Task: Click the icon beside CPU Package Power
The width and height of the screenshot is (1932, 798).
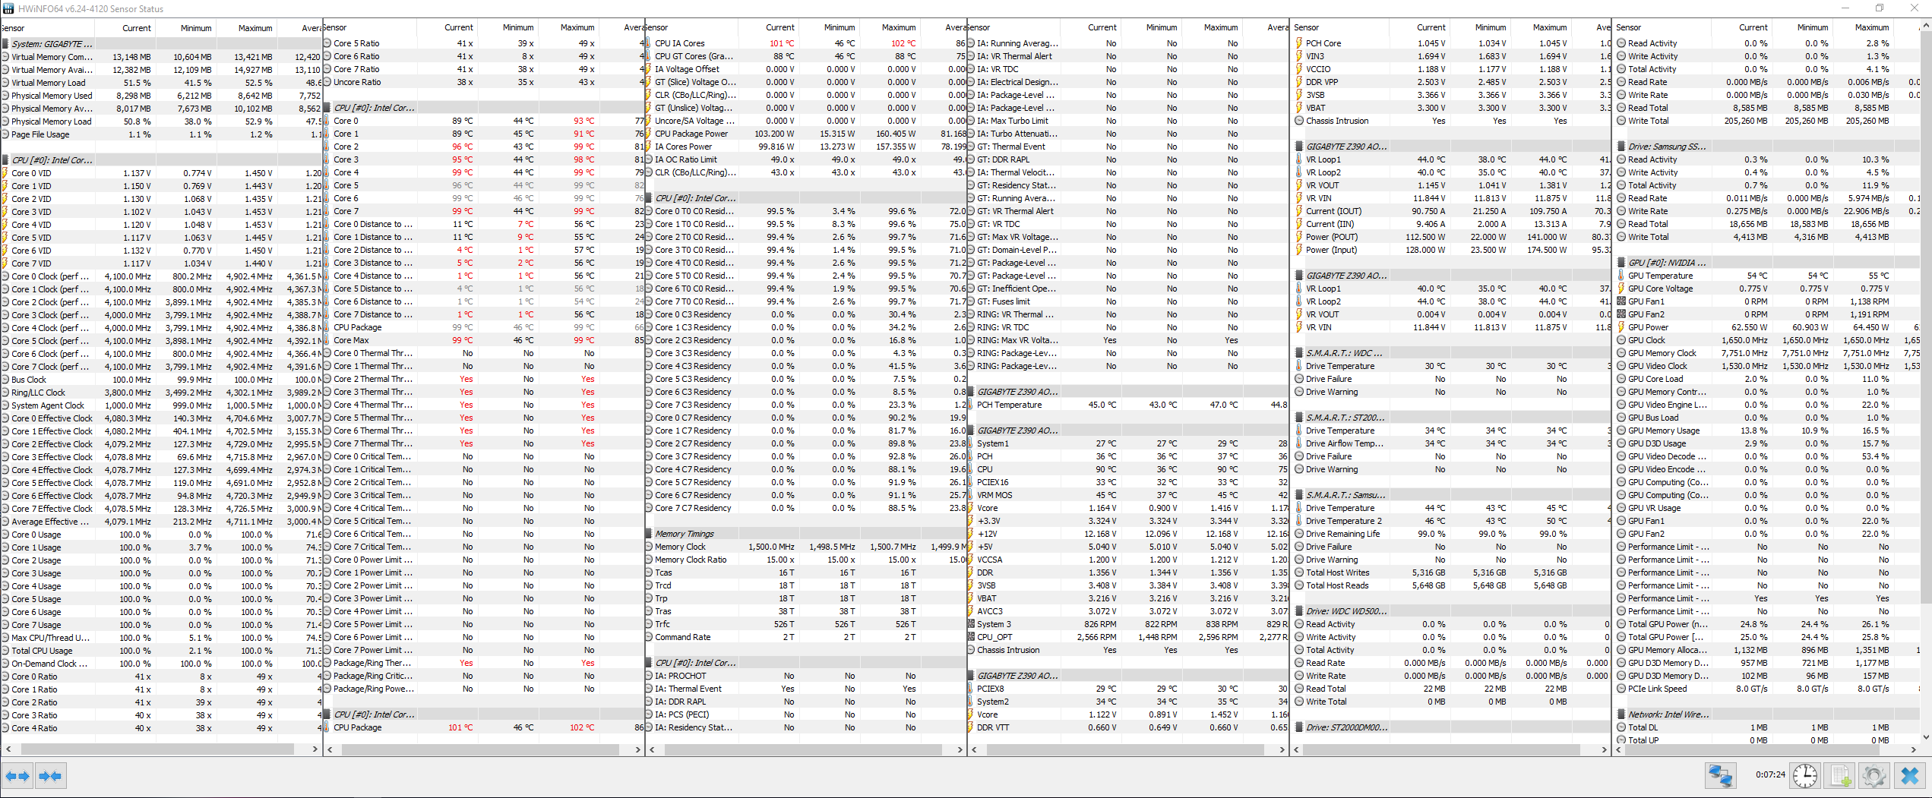Action: pos(649,134)
